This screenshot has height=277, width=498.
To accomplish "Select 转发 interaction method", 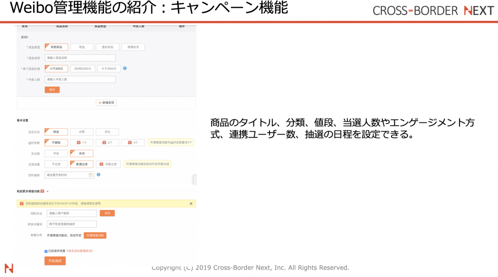I will pos(56,132).
